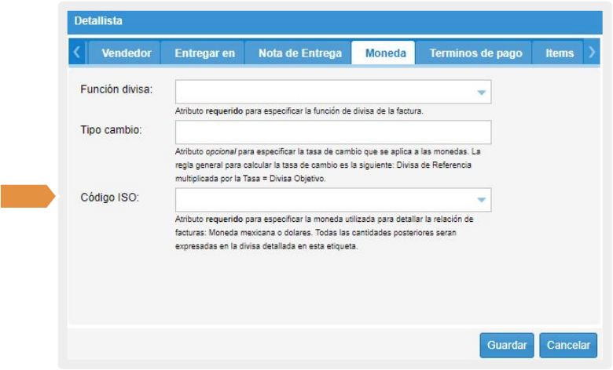
Task: Click the Función divisa label
Action: (x=116, y=89)
